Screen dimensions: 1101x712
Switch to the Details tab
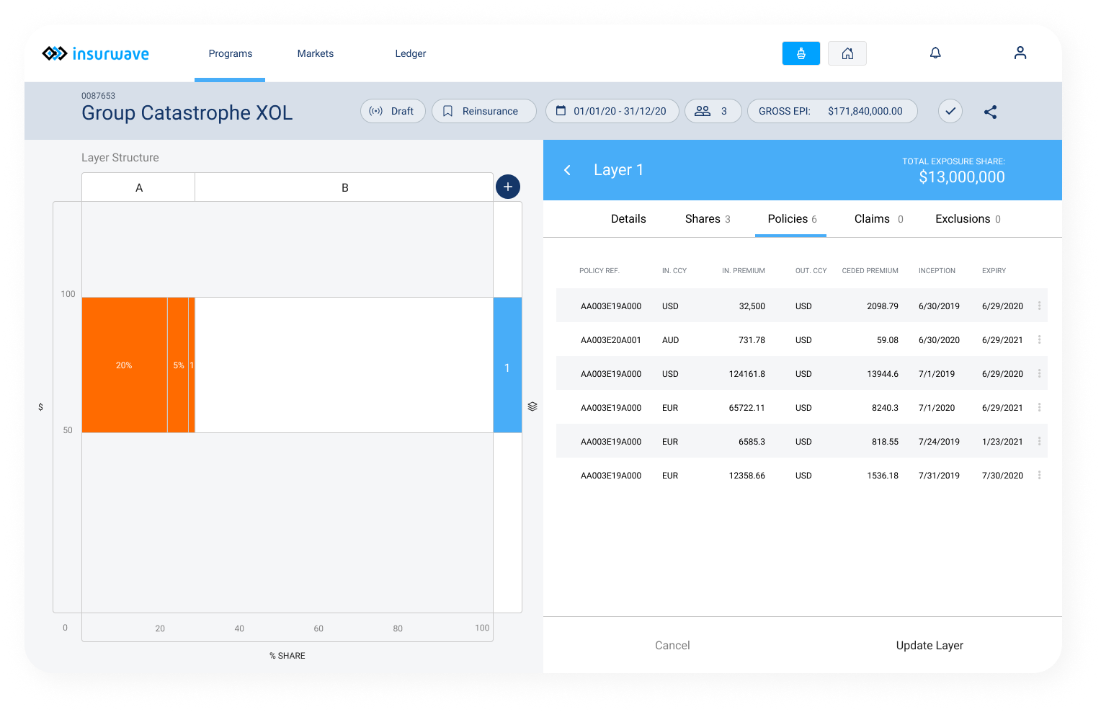[x=628, y=218]
